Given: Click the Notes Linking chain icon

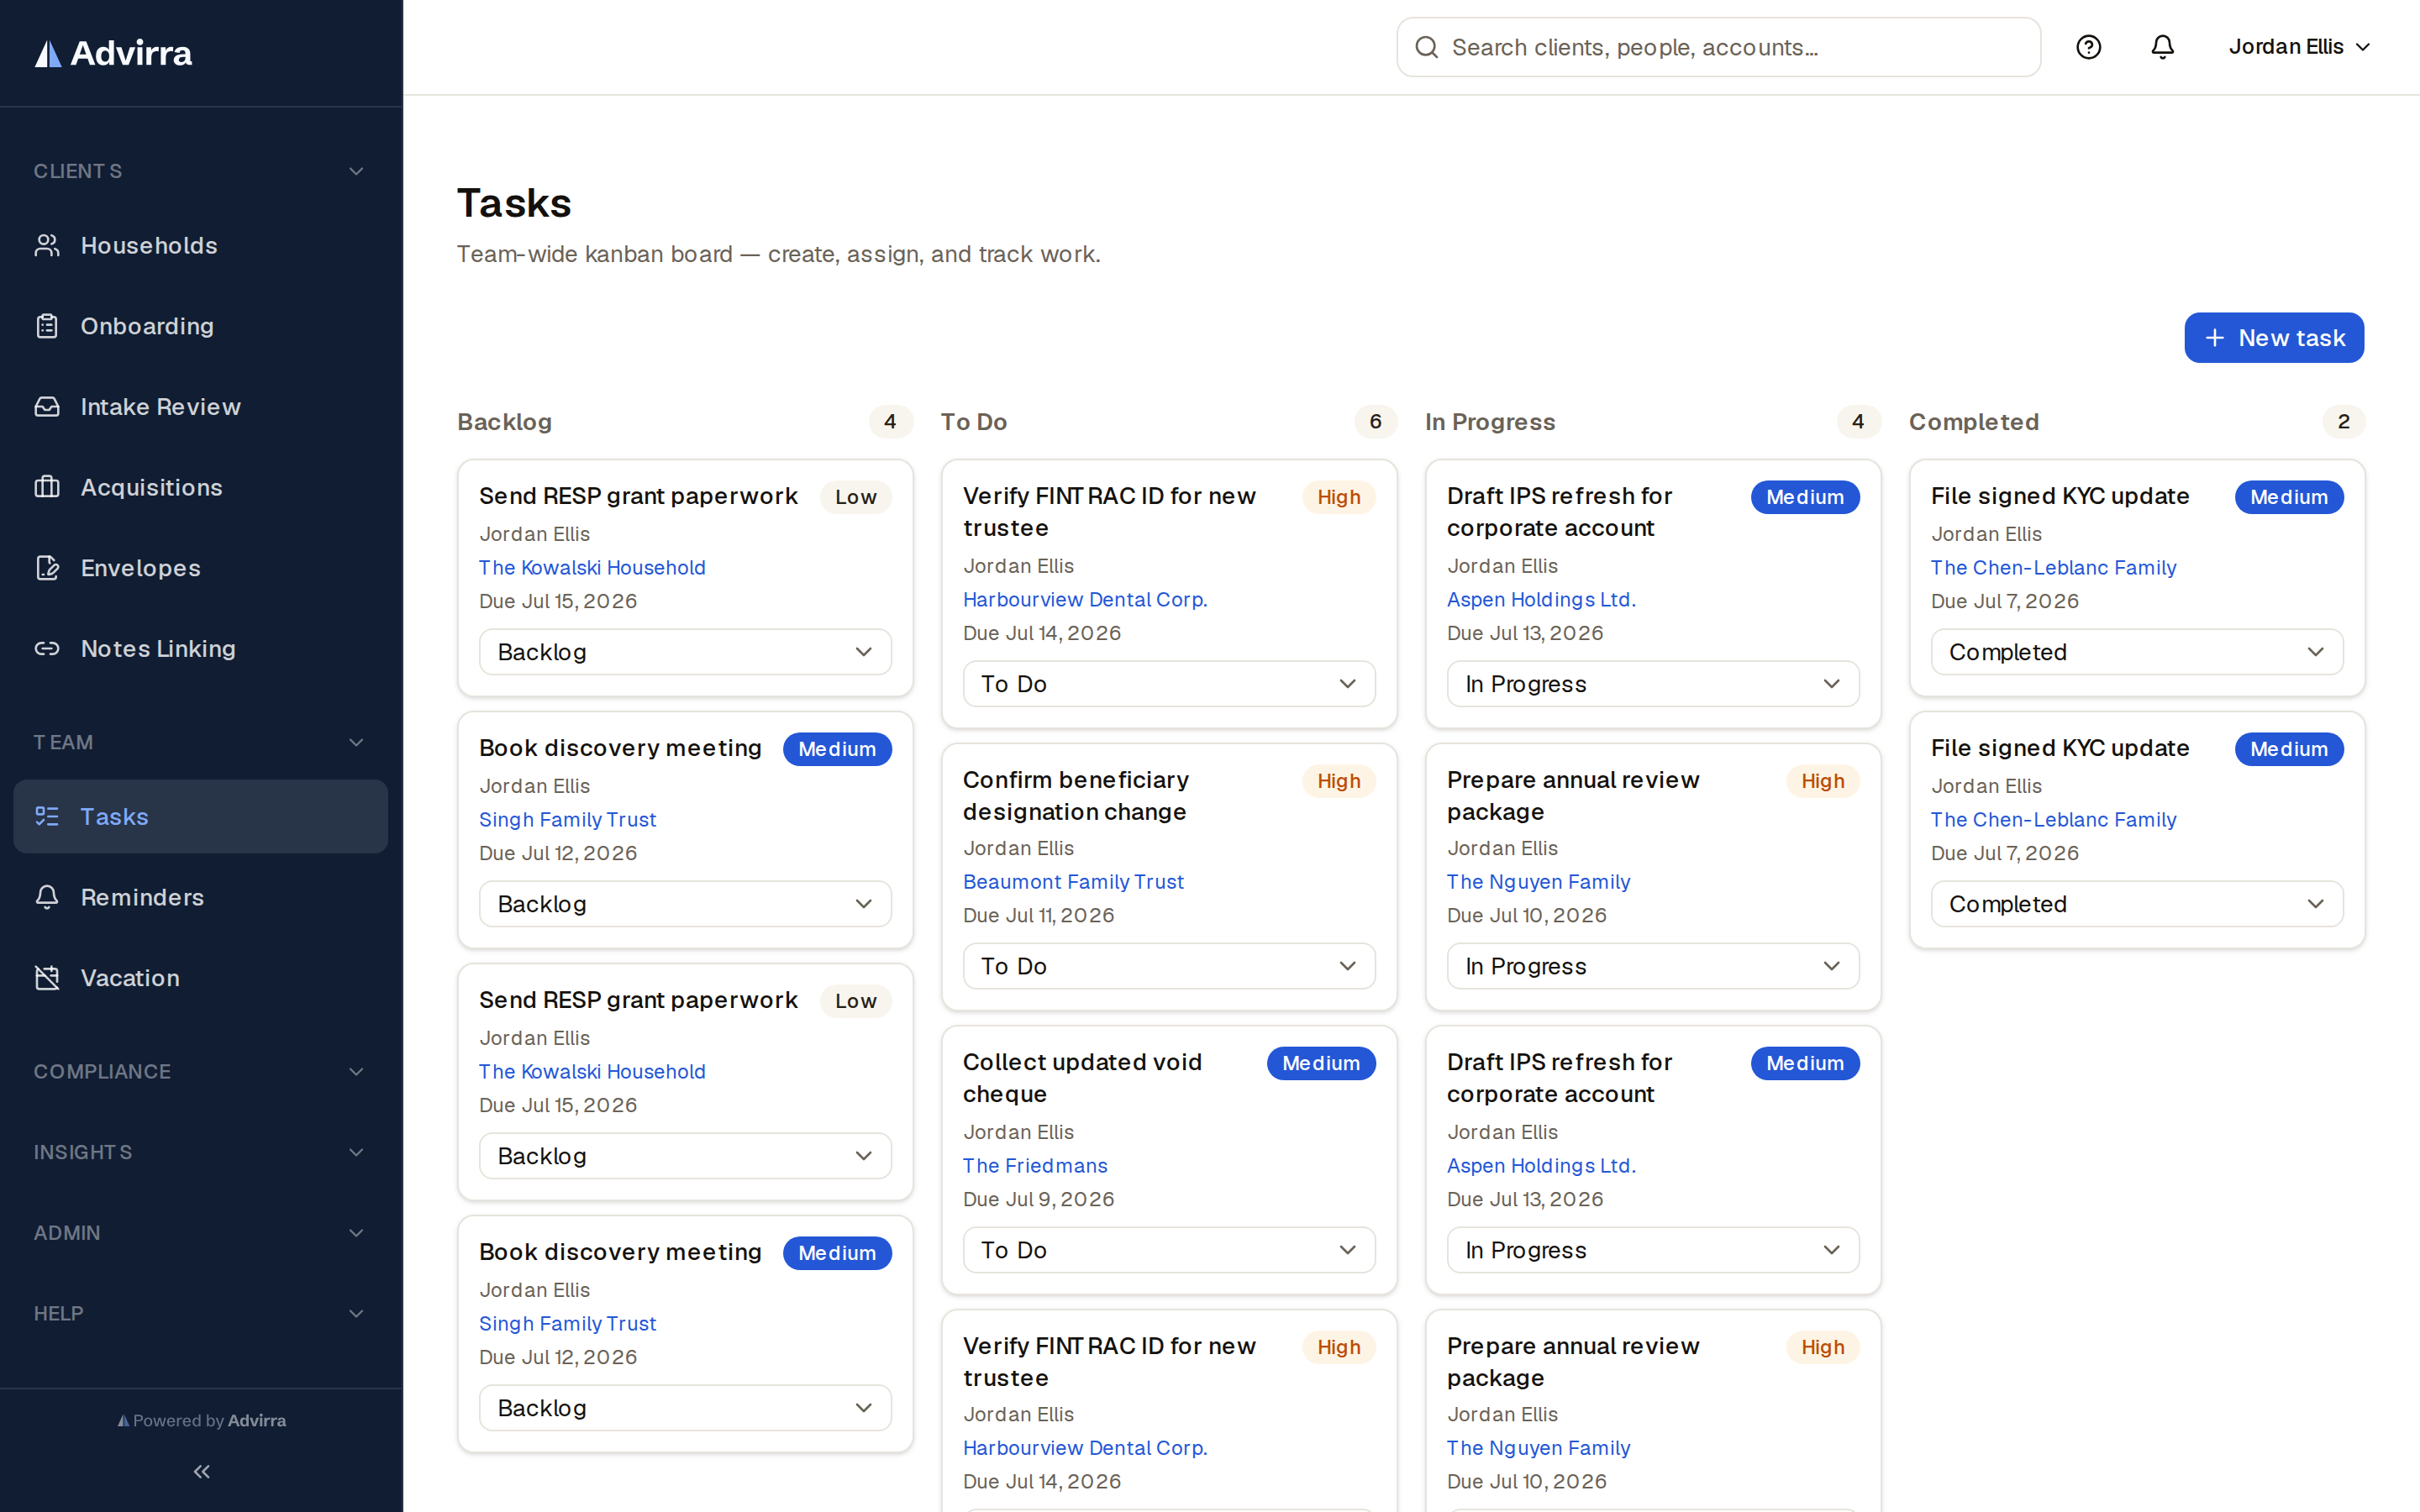Looking at the screenshot, I should [x=47, y=649].
